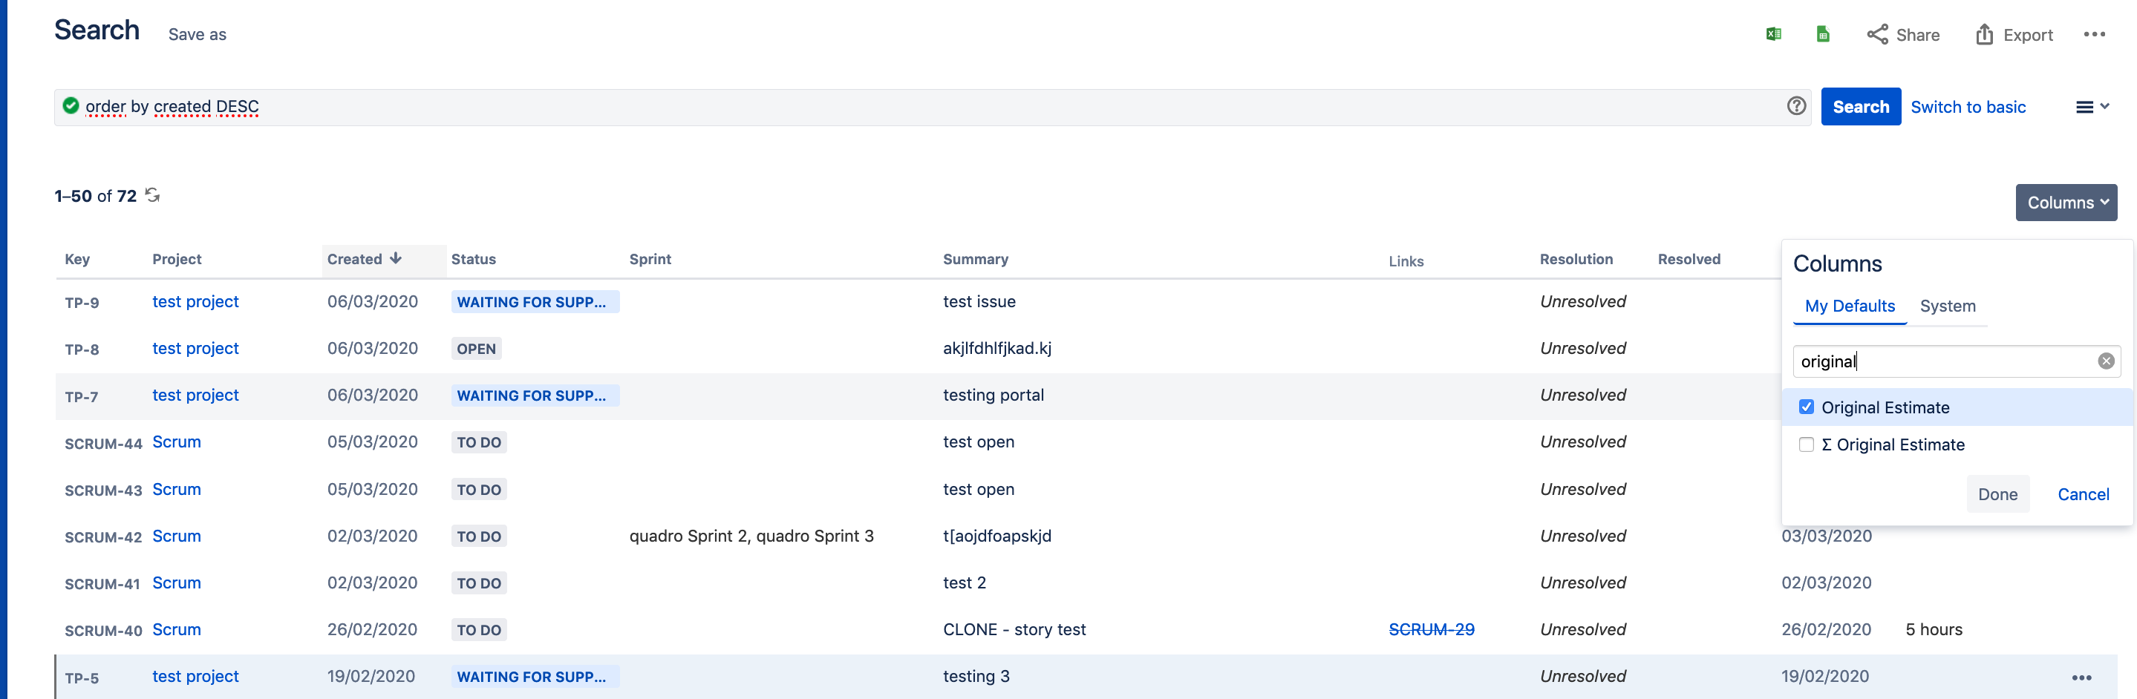This screenshot has height=699, width=2137.
Task: Open JQL syntax help
Action: [x=1796, y=106]
